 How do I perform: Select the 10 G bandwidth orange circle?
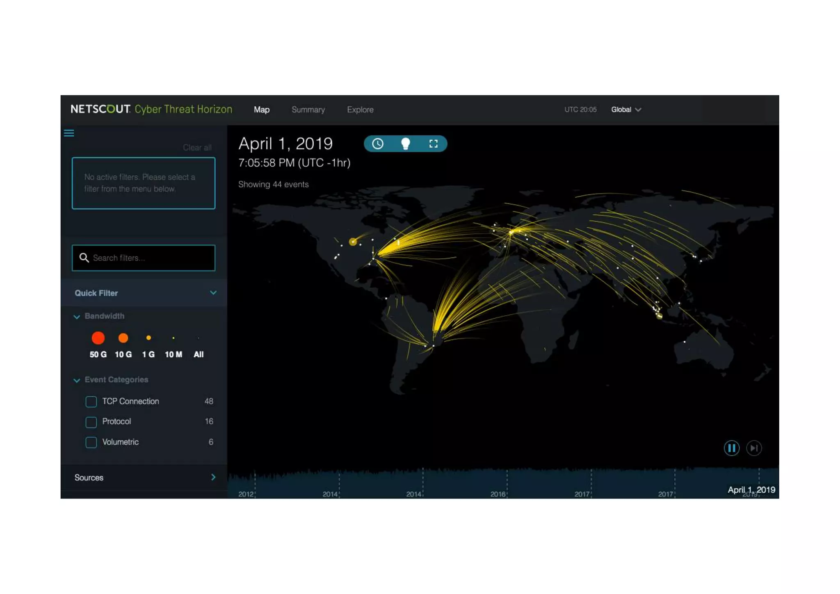(123, 338)
